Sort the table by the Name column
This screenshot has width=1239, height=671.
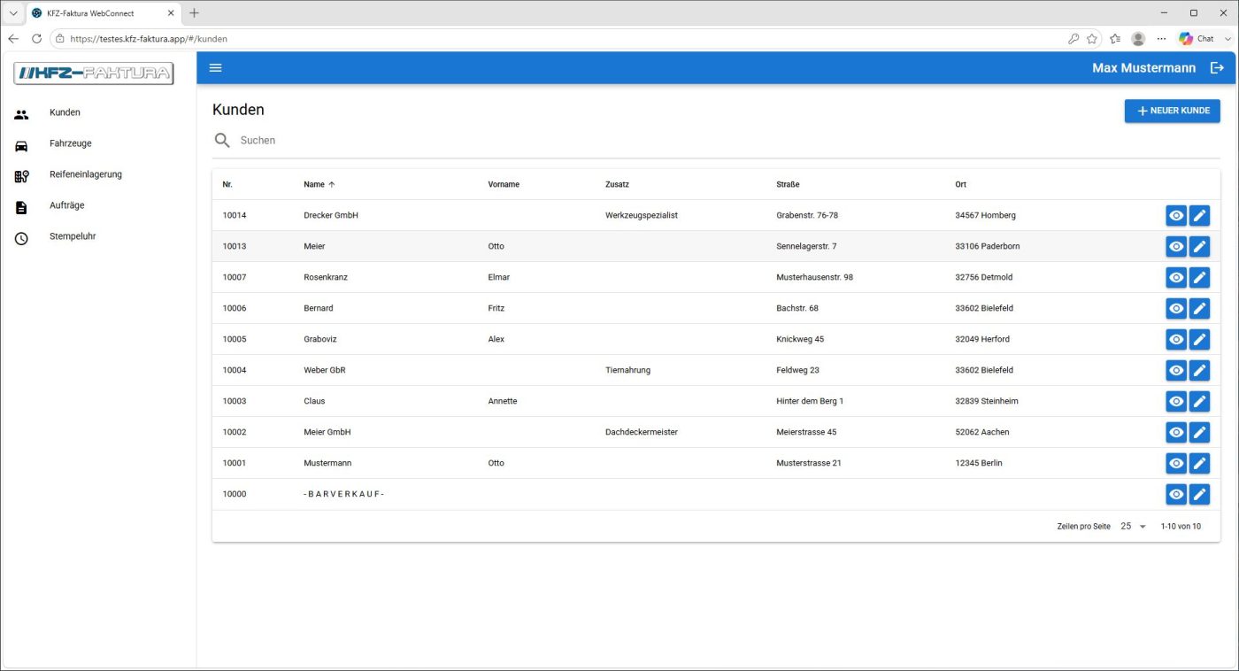tap(319, 184)
